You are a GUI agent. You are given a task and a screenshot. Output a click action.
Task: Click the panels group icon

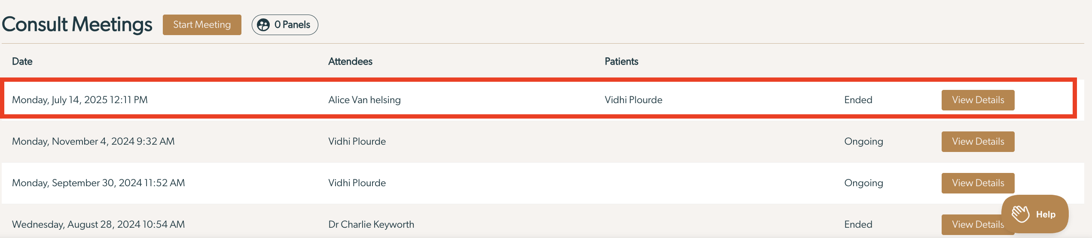coord(263,25)
